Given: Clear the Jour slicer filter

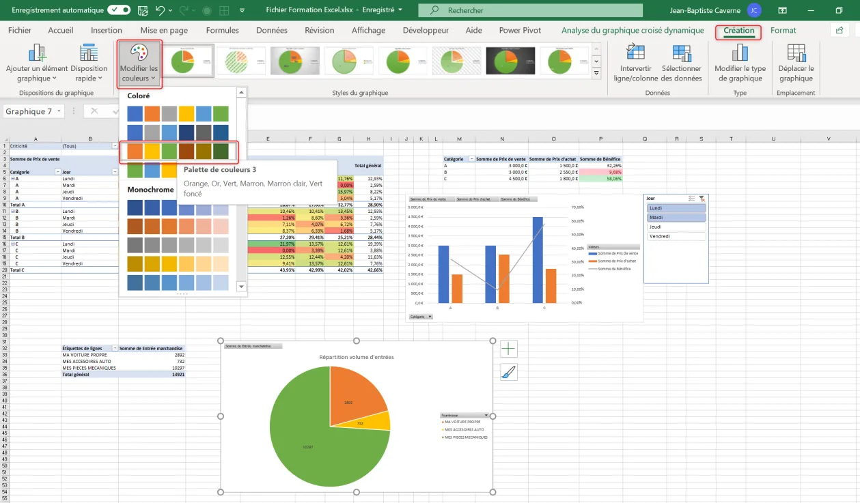Looking at the screenshot, I should pyautogui.click(x=702, y=198).
